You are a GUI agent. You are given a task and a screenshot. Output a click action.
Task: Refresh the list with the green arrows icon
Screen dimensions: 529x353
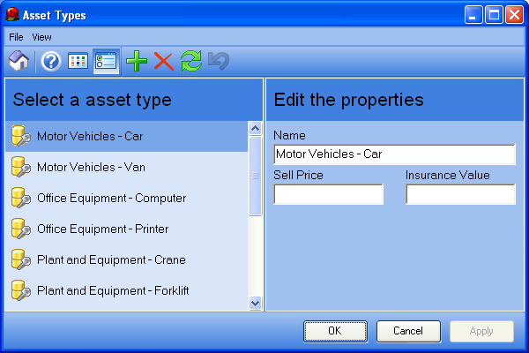pos(191,61)
